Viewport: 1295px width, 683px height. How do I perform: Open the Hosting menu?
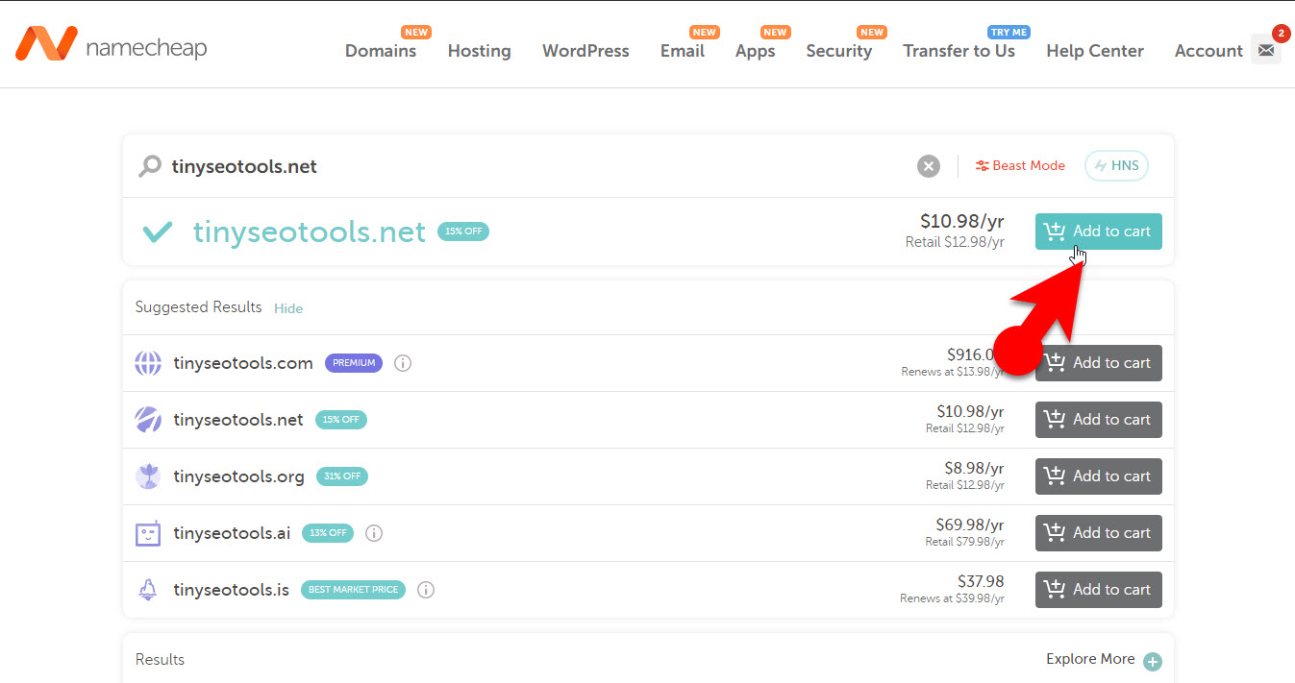[x=479, y=51]
